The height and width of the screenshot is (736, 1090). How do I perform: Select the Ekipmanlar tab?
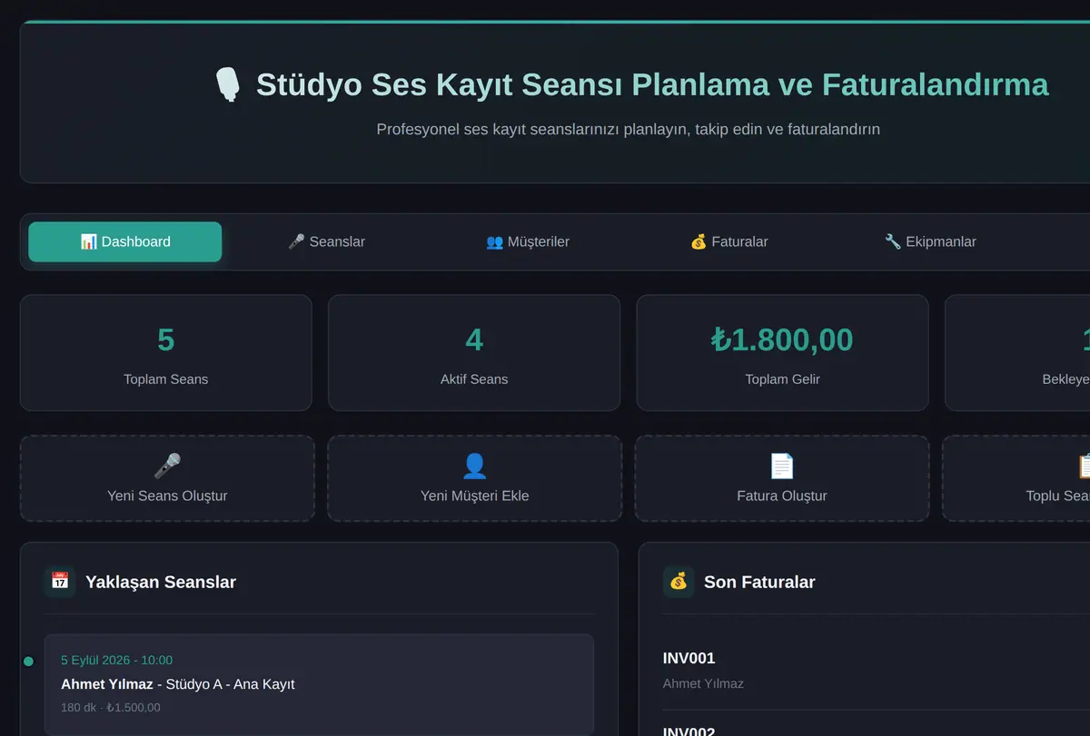point(930,241)
